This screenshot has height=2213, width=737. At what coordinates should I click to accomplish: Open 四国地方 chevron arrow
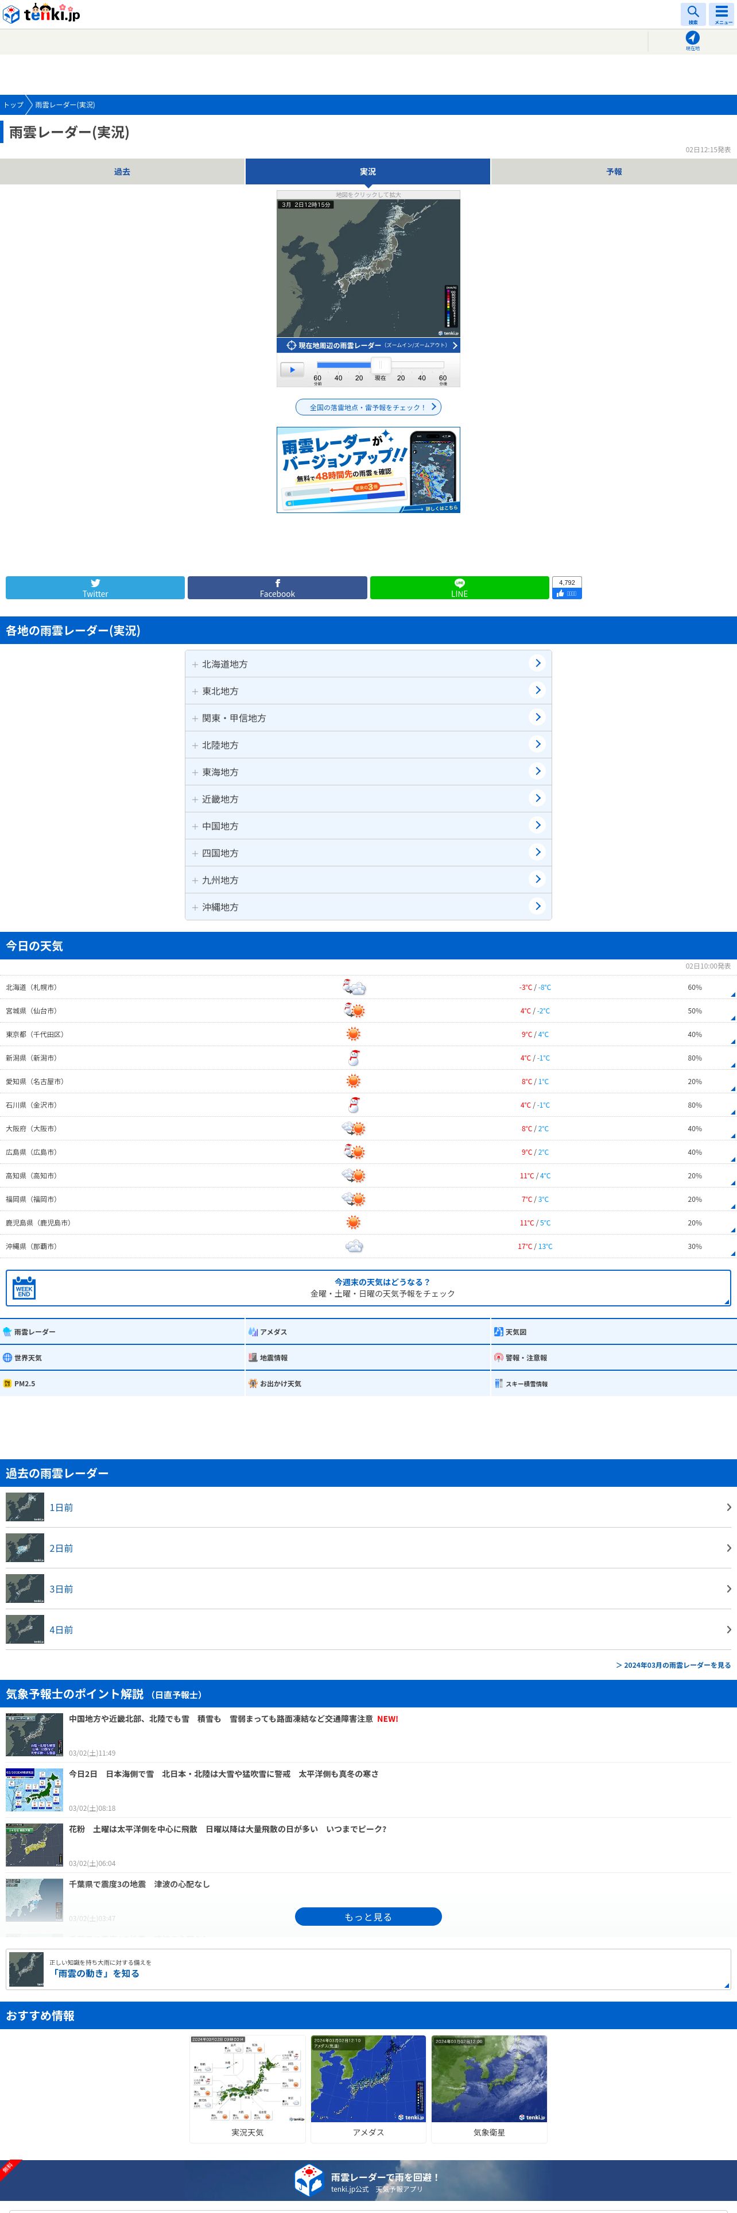click(538, 852)
